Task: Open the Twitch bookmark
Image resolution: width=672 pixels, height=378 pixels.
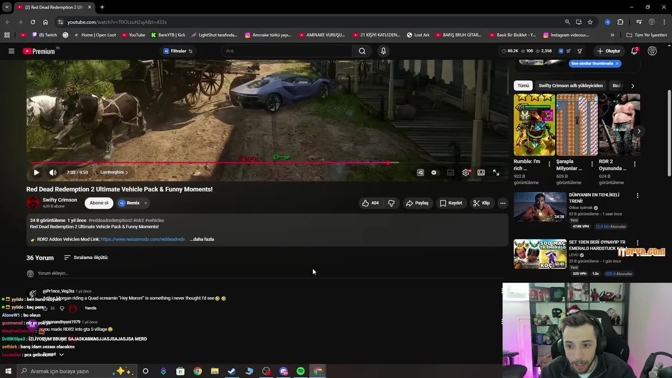Action: tap(45, 35)
